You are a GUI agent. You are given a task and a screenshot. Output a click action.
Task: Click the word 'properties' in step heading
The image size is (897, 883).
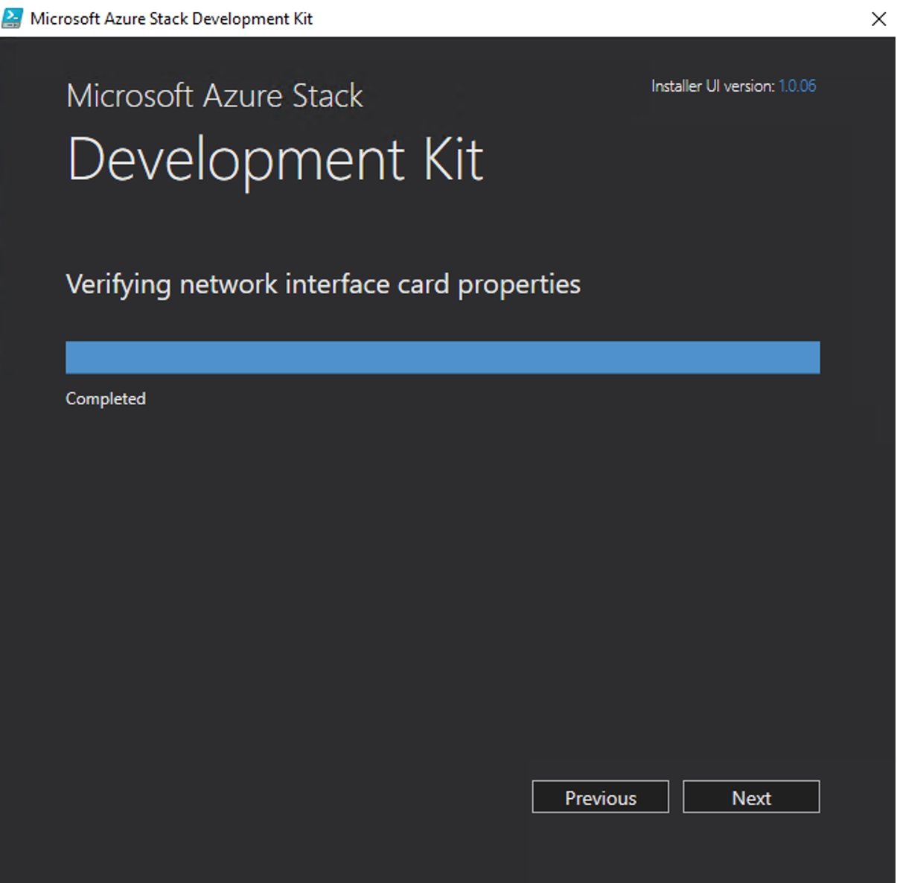point(519,284)
